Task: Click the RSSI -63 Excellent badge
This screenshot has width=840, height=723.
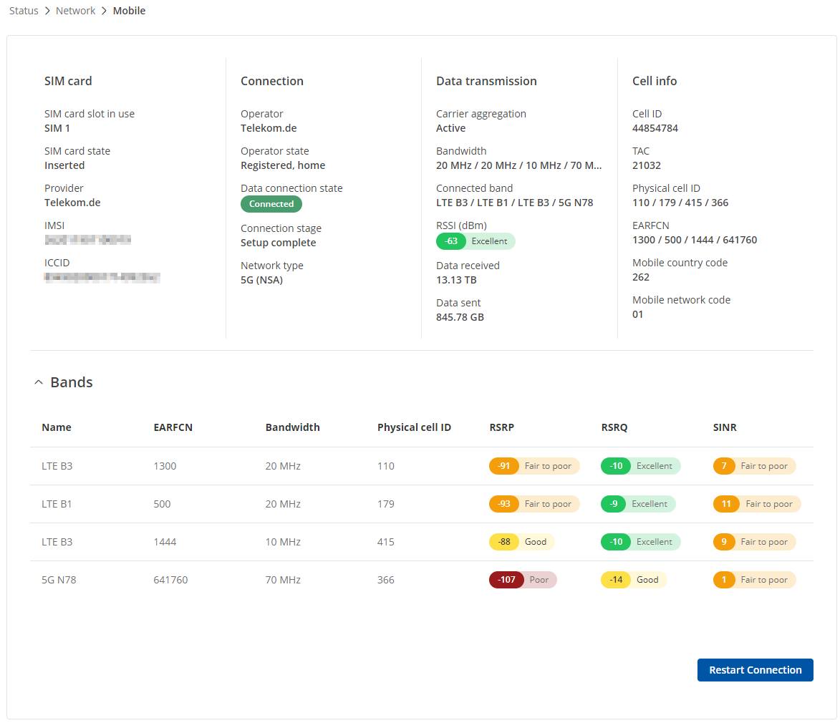Action: pyautogui.click(x=475, y=241)
